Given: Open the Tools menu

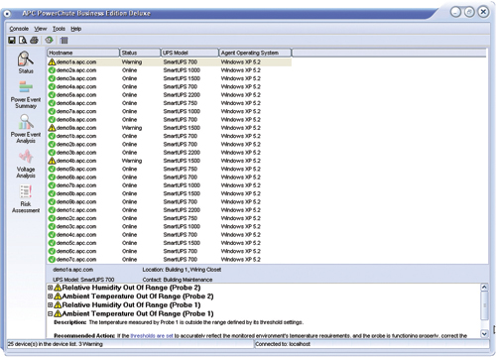Looking at the screenshot, I should pyautogui.click(x=59, y=29).
